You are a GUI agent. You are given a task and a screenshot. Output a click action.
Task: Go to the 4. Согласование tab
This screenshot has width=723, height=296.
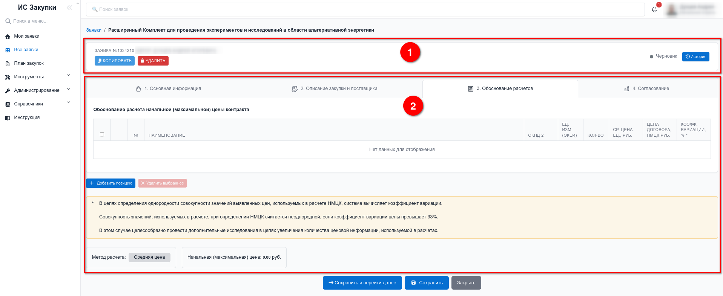646,89
